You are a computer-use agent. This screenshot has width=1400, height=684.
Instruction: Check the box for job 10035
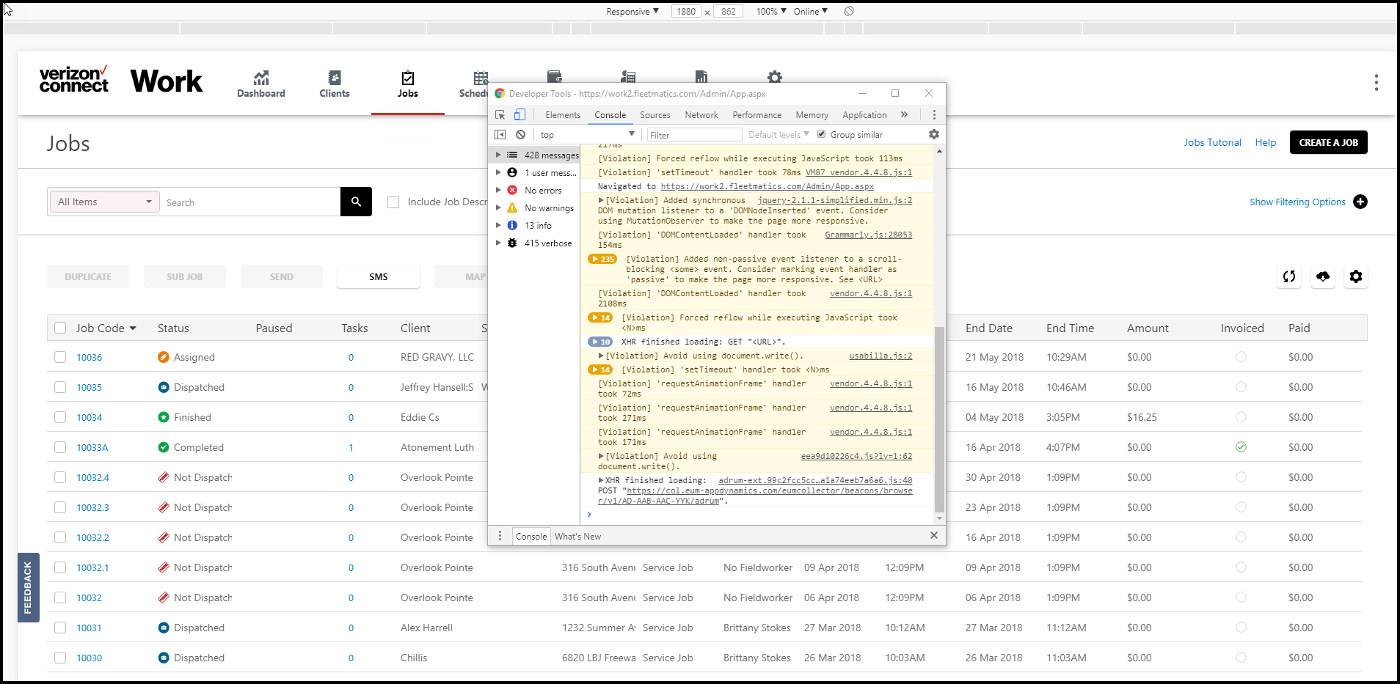pyautogui.click(x=60, y=387)
